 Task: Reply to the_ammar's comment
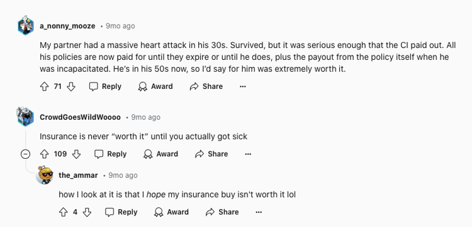point(121,212)
